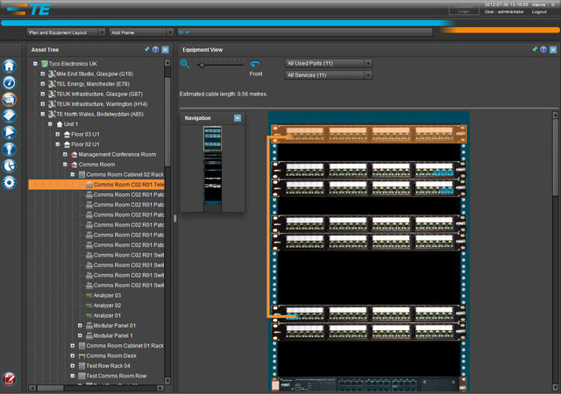561x394 pixels.
Task: Expand the Test Row Rack 04 node
Action: 72,366
